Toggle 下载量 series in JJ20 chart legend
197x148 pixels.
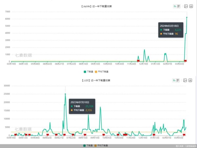[x=88, y=145]
